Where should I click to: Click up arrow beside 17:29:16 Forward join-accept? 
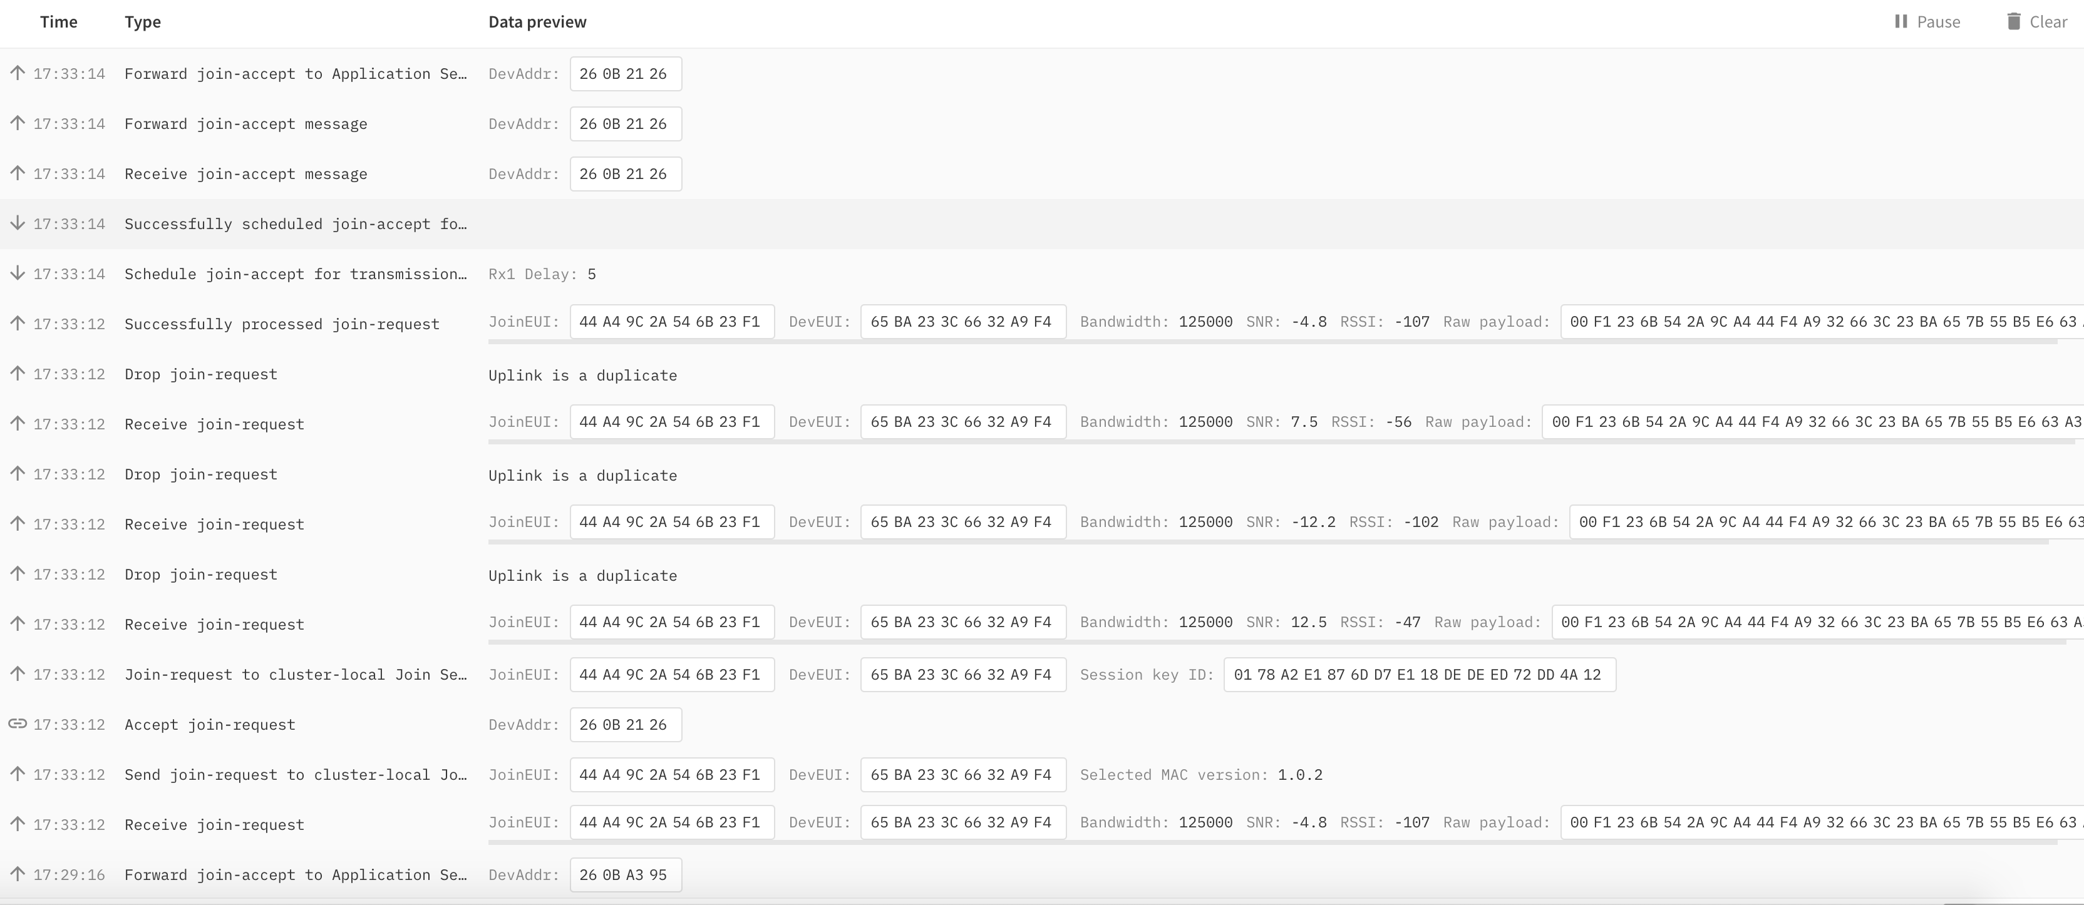click(18, 874)
